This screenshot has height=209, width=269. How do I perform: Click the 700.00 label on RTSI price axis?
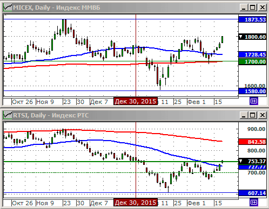256,172
